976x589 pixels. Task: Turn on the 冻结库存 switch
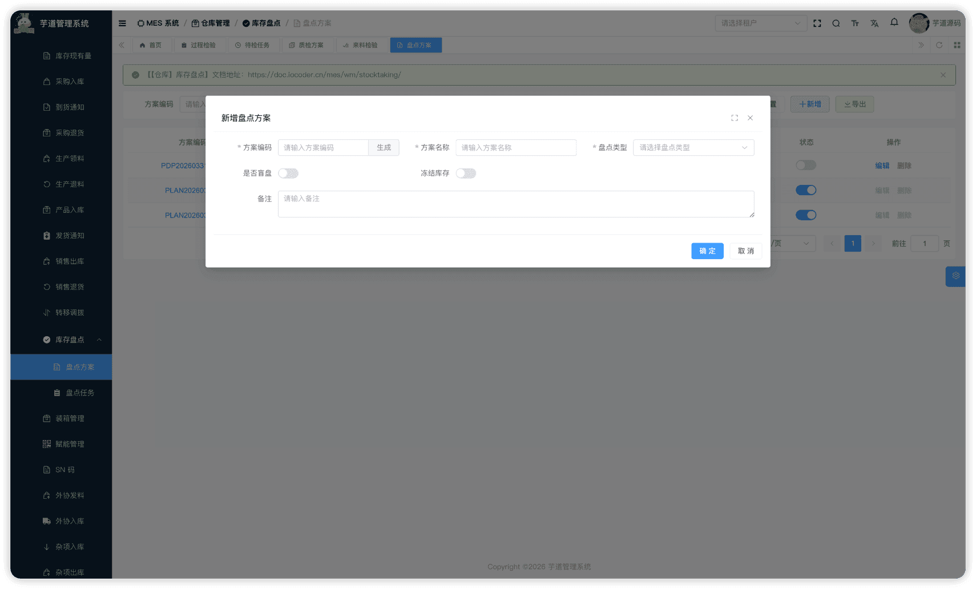click(466, 173)
